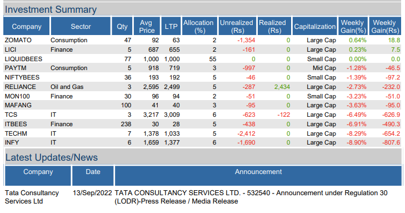The image size is (405, 213).
Task: Click TECHM weekly gain -8.29%
Action: [x=357, y=133]
